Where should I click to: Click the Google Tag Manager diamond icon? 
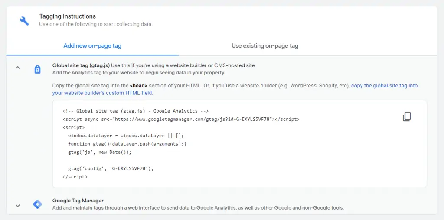pos(37,204)
